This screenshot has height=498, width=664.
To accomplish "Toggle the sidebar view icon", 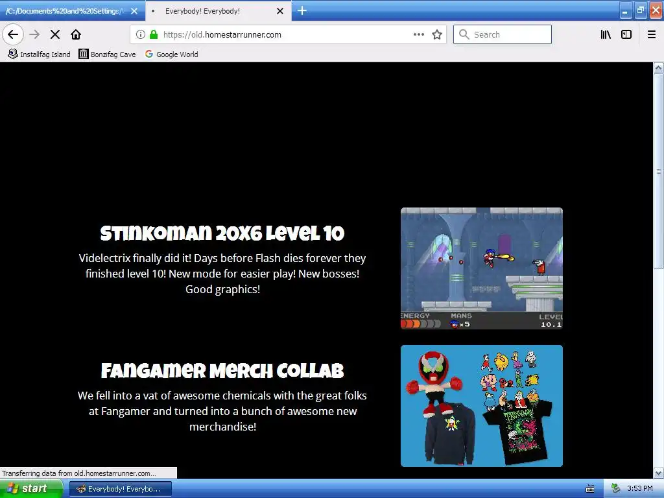I will point(626,34).
